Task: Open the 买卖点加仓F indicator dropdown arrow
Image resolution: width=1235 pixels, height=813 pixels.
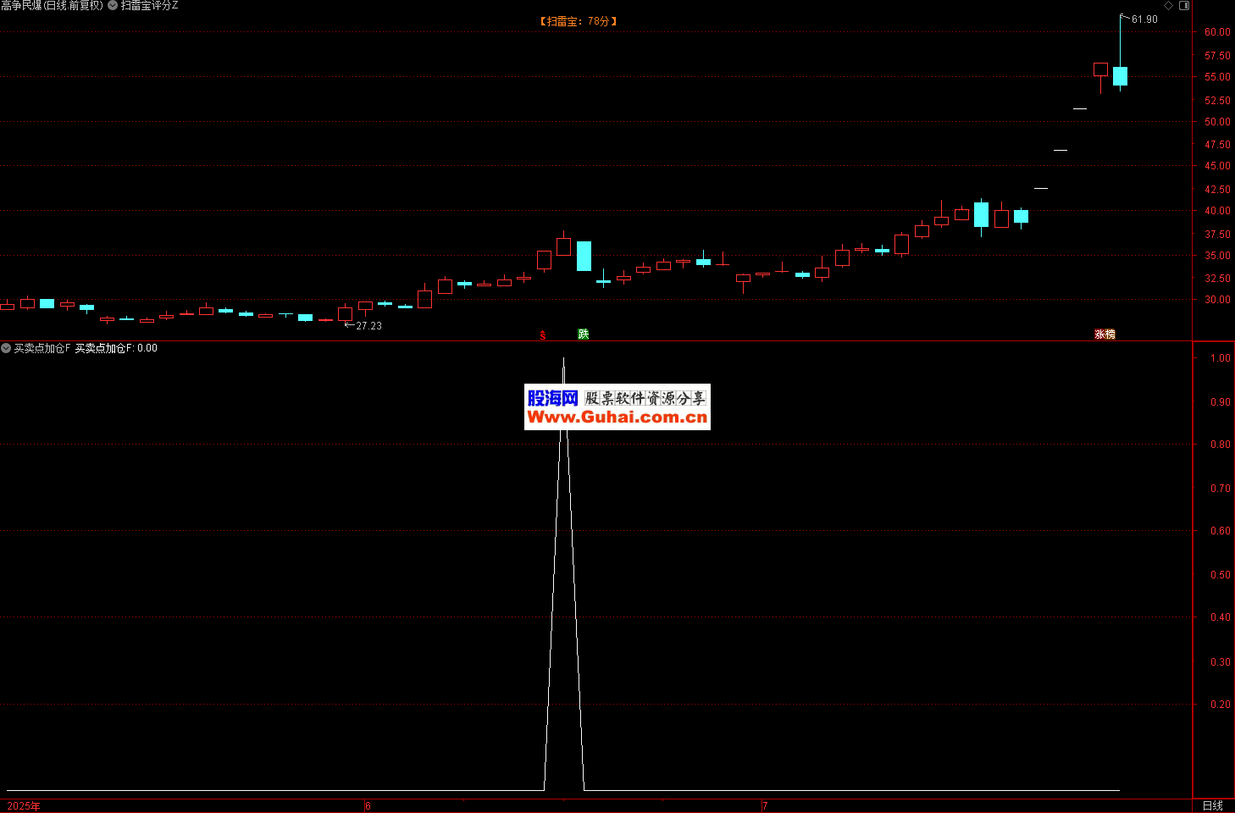Action: point(6,348)
